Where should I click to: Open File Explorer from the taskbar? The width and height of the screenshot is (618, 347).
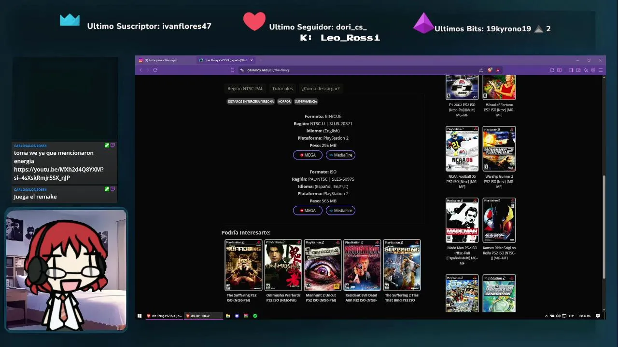point(228,316)
